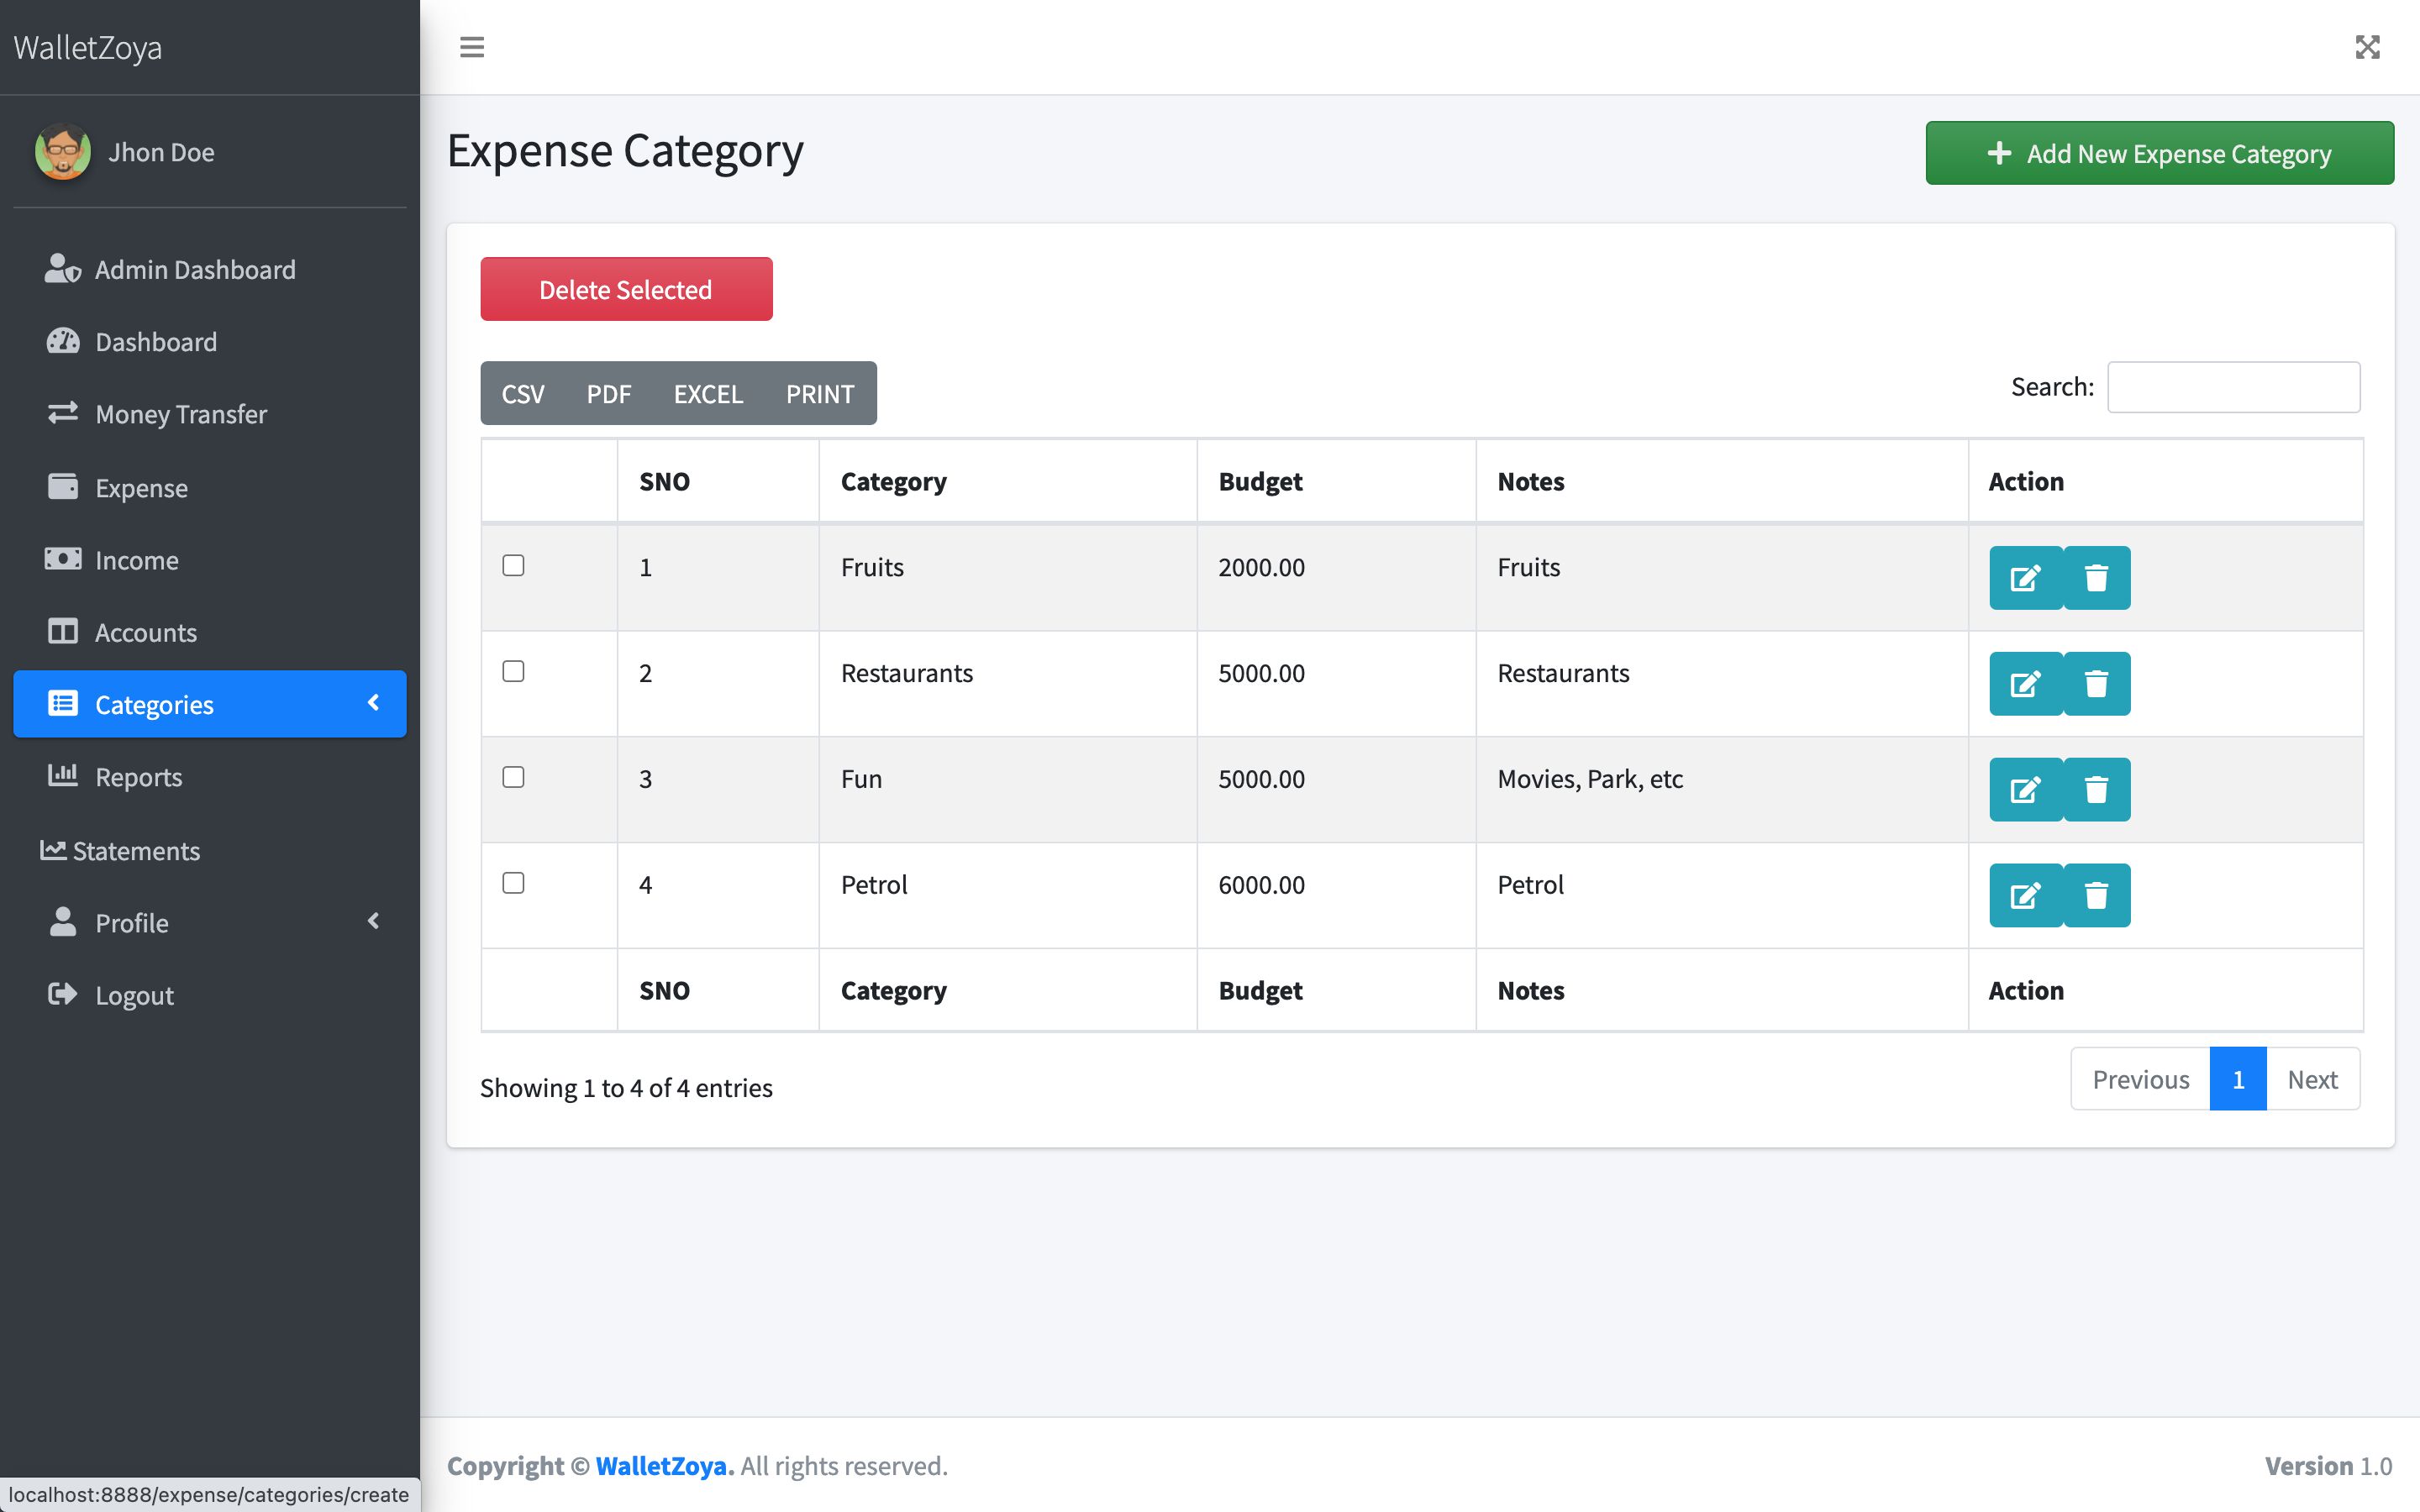
Task: Go to Reports in the sidebar
Action: pos(138,777)
